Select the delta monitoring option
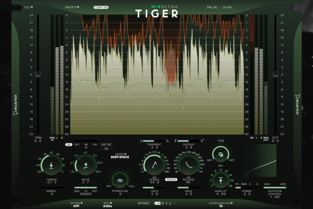Viewport: 313px width, 209px height. coord(170,203)
